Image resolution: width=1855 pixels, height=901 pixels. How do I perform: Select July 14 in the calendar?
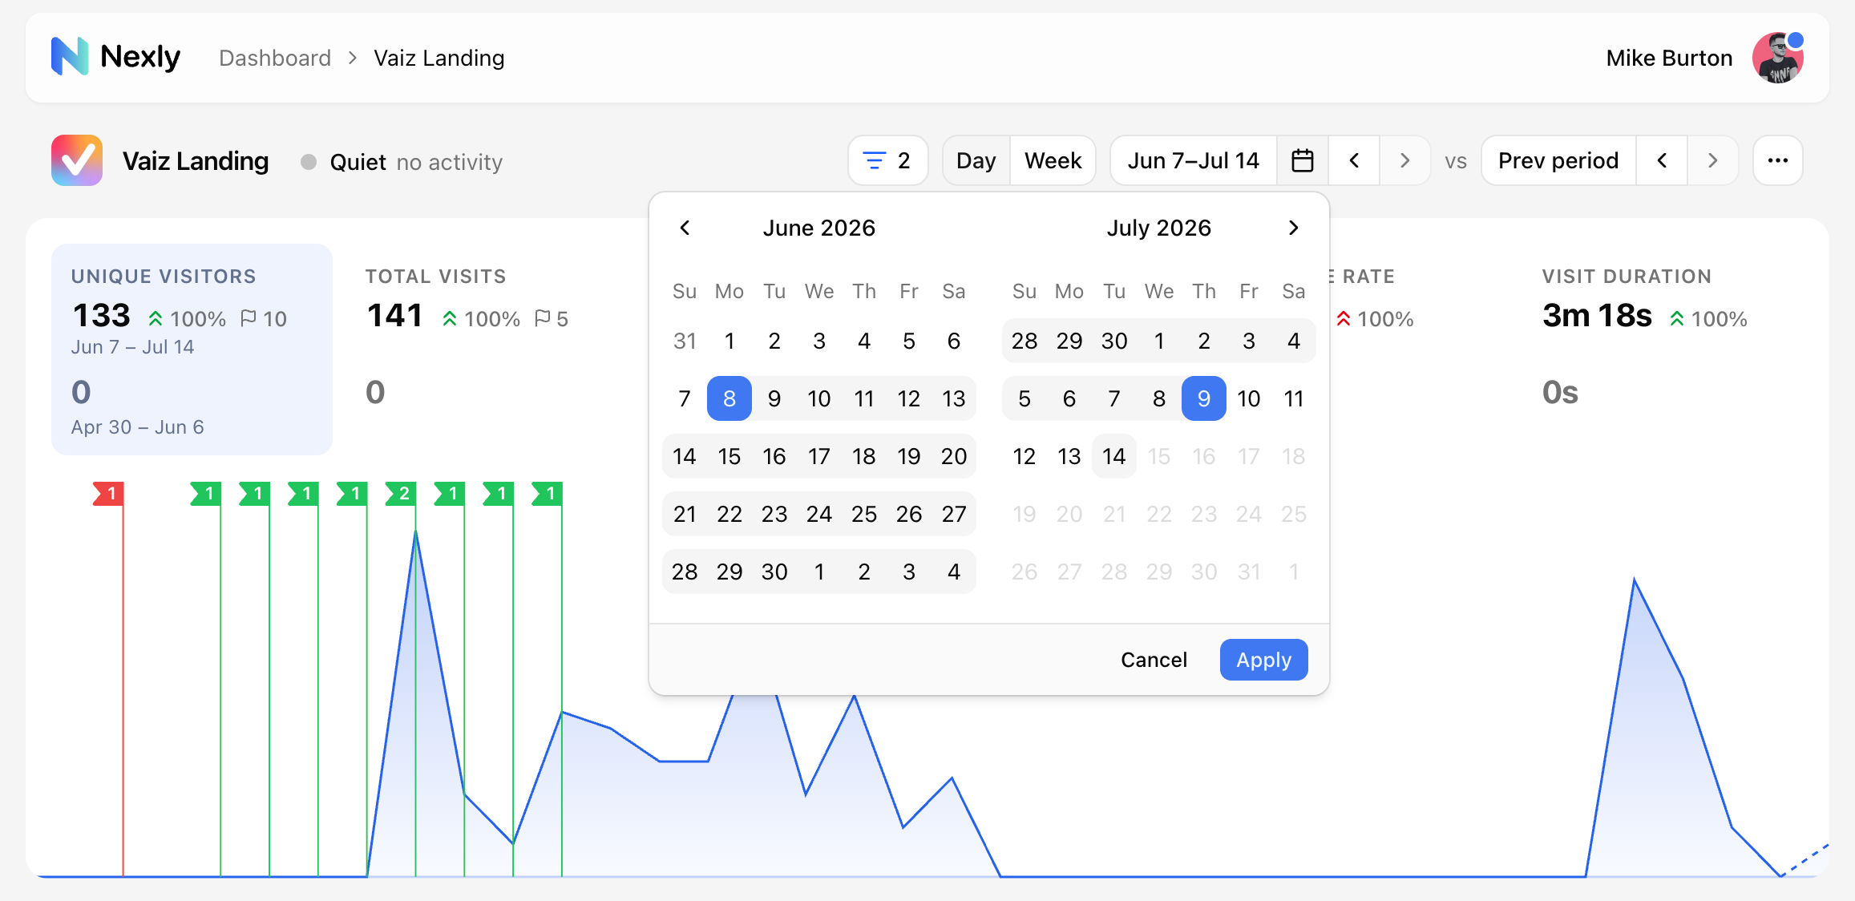coord(1113,456)
